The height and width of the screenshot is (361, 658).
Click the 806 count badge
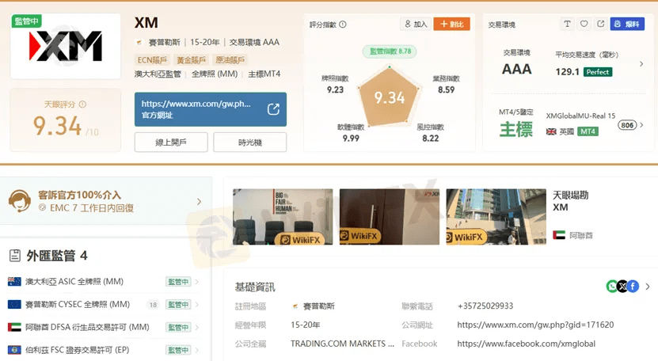click(x=627, y=125)
